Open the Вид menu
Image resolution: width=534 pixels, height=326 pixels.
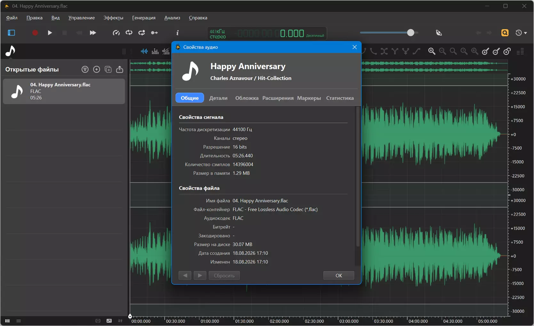55,18
